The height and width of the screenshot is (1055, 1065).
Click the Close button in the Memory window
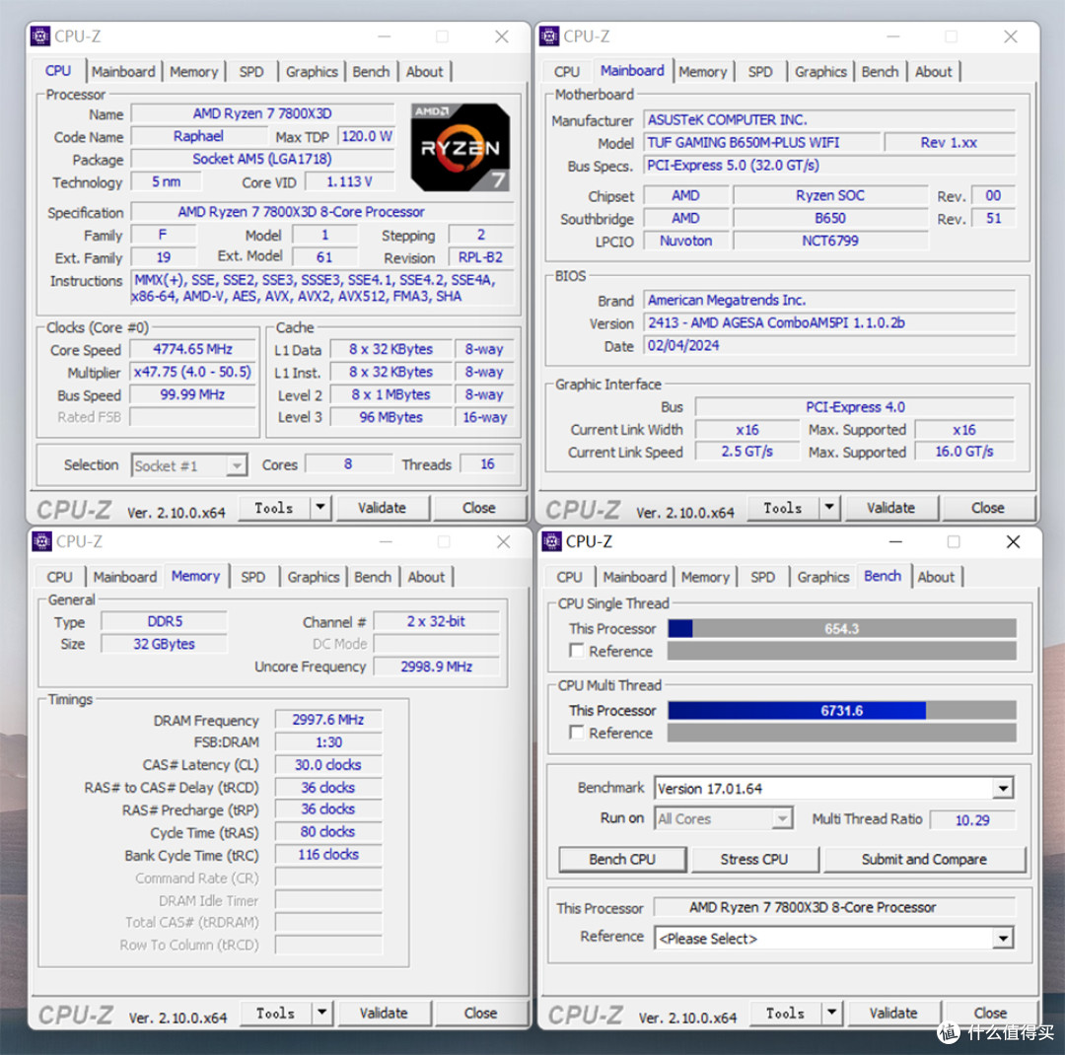click(x=481, y=1013)
